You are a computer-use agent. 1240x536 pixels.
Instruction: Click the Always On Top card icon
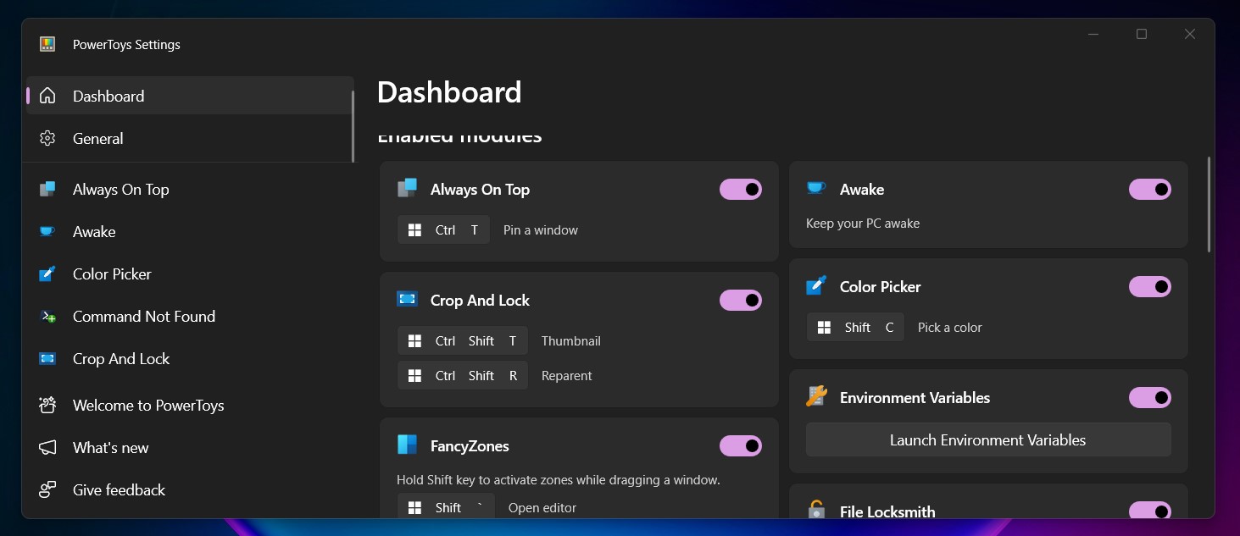click(x=407, y=188)
